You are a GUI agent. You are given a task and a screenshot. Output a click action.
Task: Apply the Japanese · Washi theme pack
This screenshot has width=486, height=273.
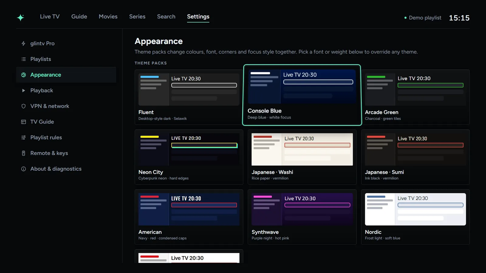click(x=302, y=157)
